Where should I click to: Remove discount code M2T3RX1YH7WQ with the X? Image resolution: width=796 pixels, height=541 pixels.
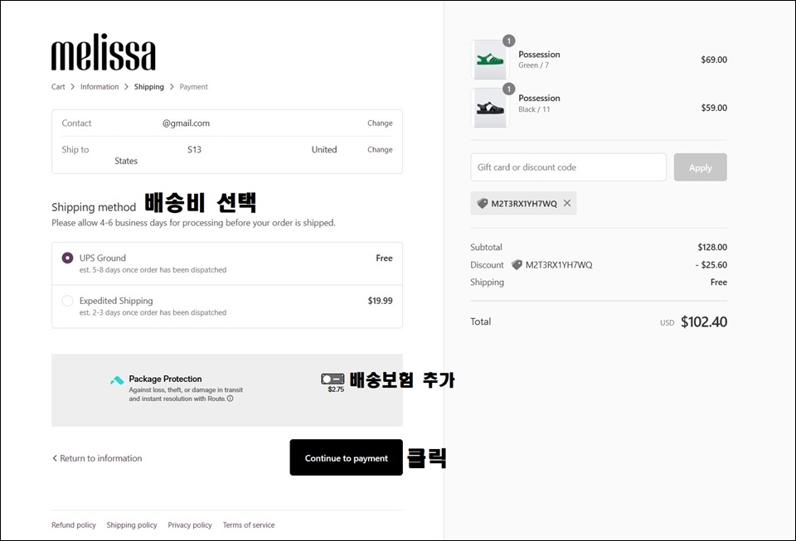(x=567, y=203)
